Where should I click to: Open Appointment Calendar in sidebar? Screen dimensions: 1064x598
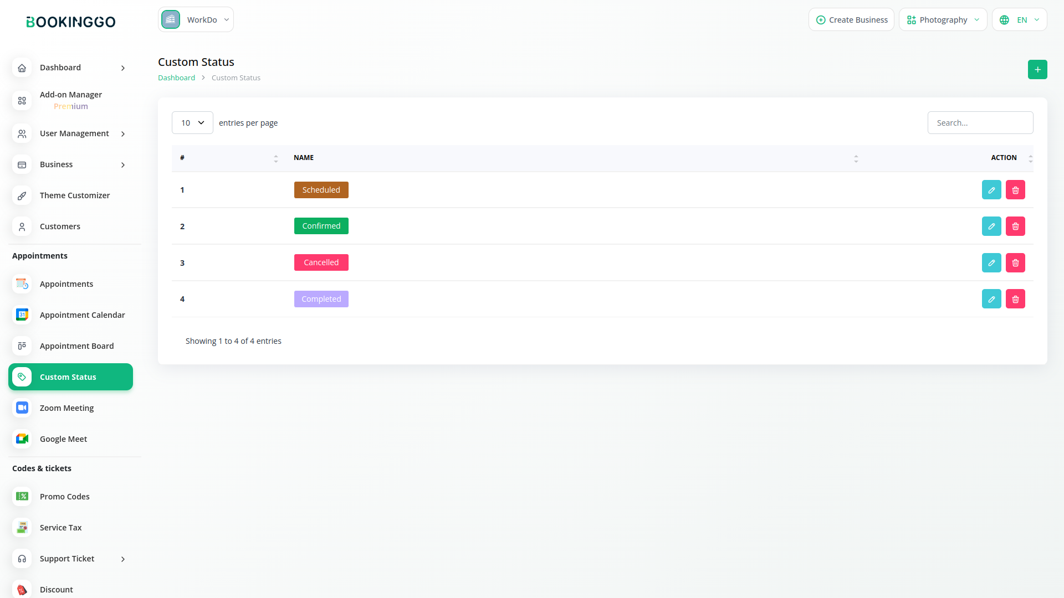82,315
